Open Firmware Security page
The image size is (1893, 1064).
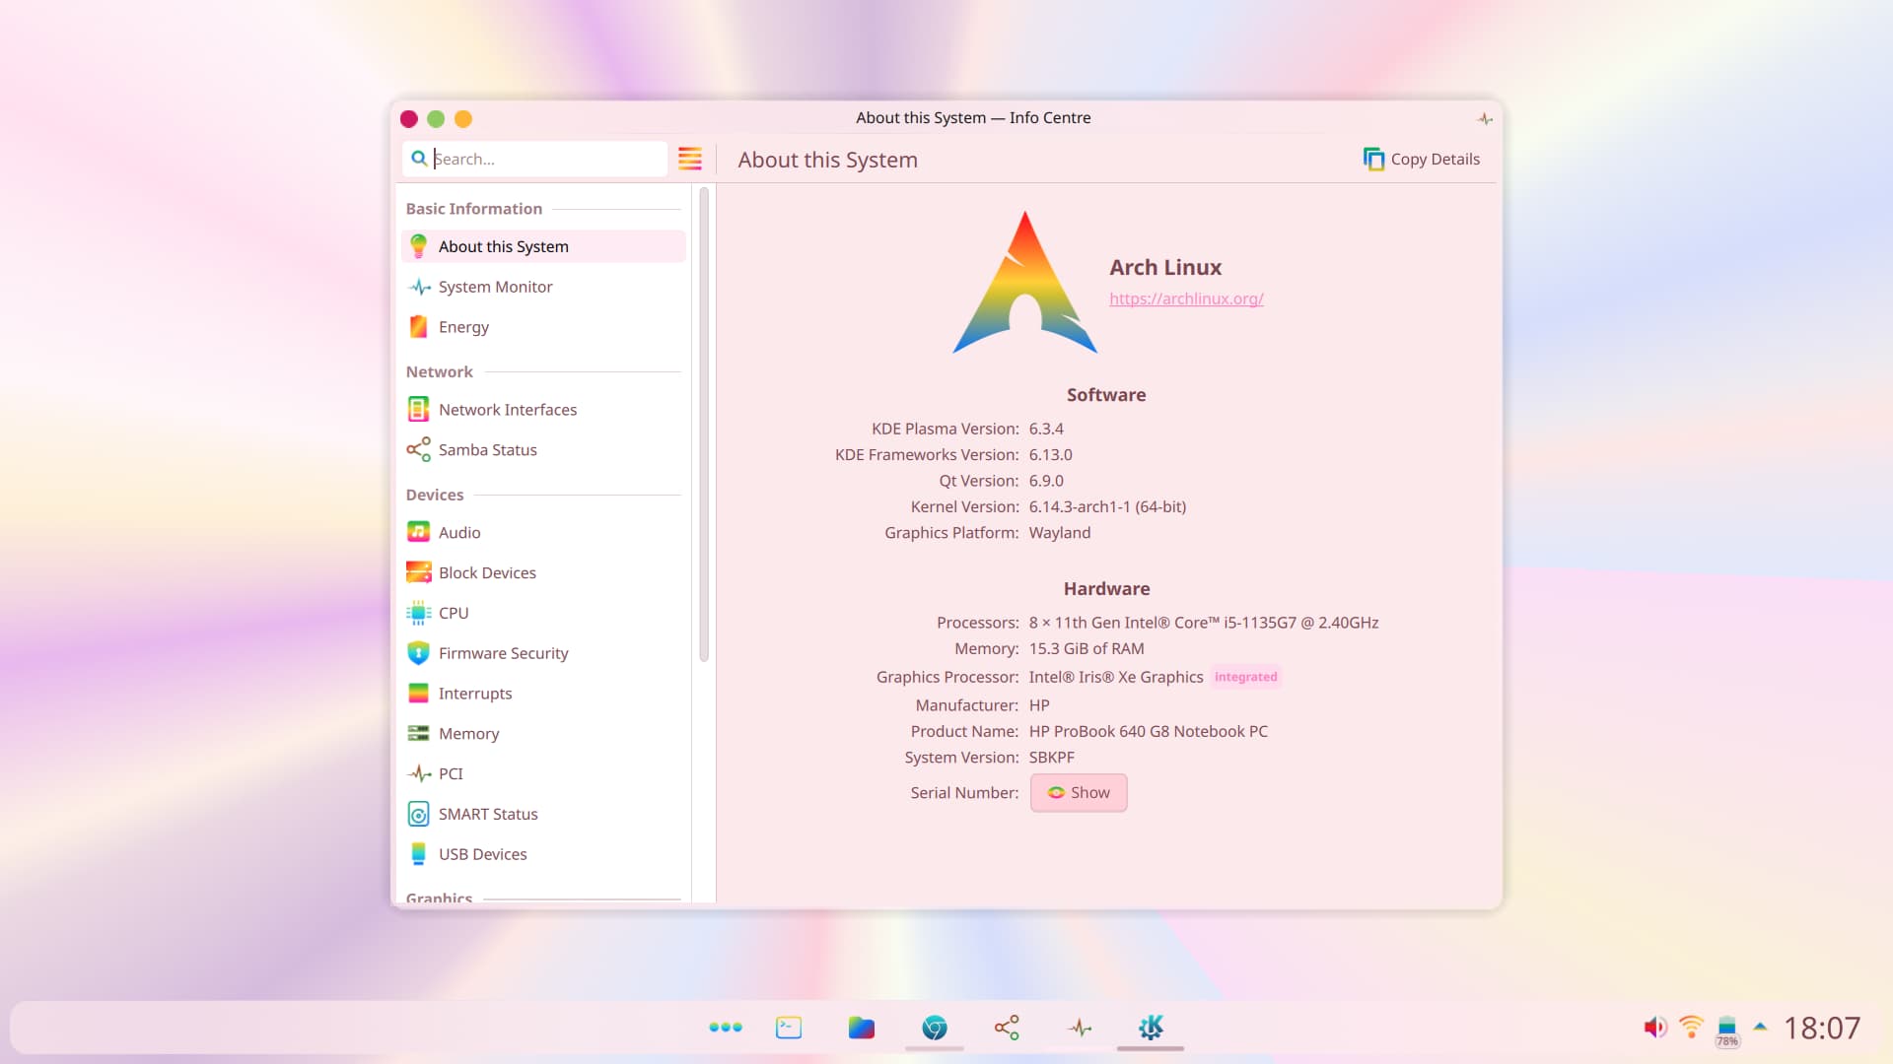coord(543,653)
